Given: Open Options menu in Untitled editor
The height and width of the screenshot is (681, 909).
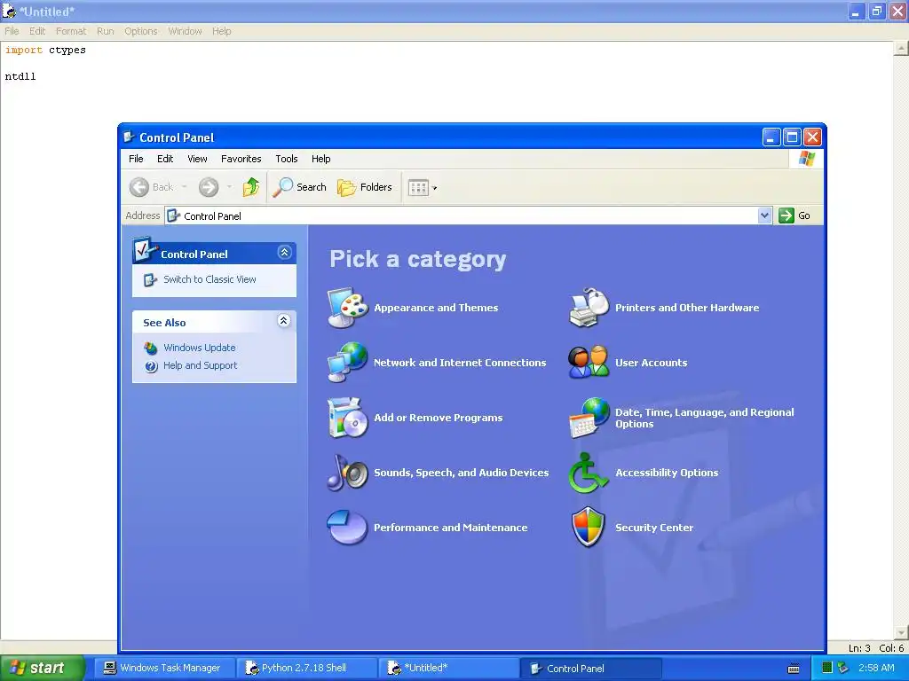Looking at the screenshot, I should [141, 31].
